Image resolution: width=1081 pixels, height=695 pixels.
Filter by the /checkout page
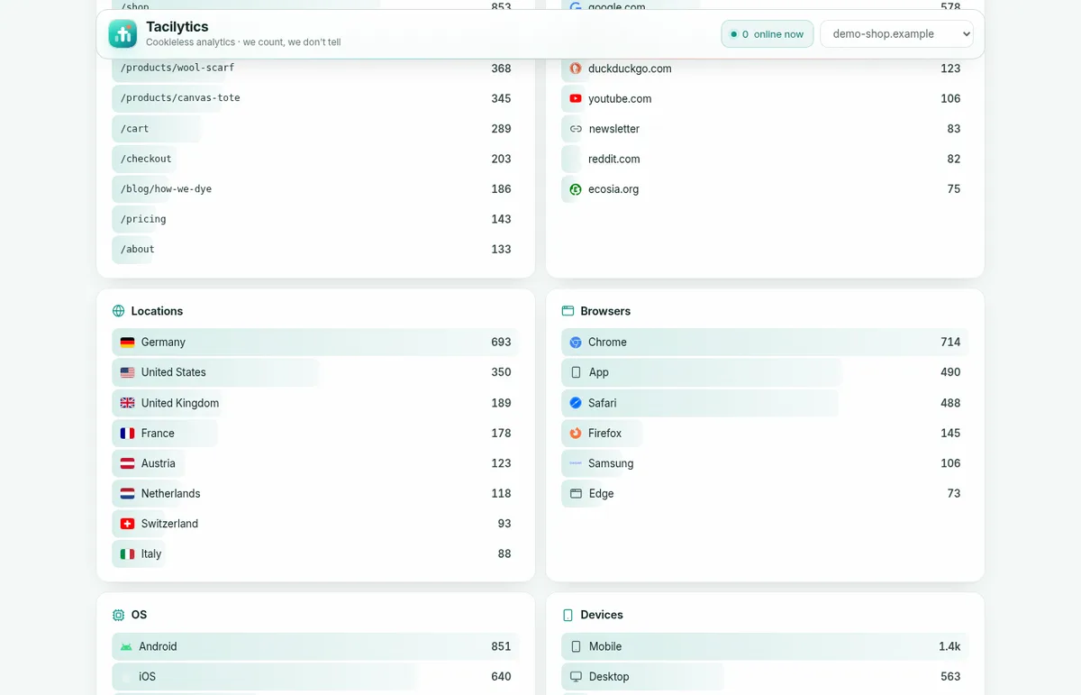click(x=315, y=159)
